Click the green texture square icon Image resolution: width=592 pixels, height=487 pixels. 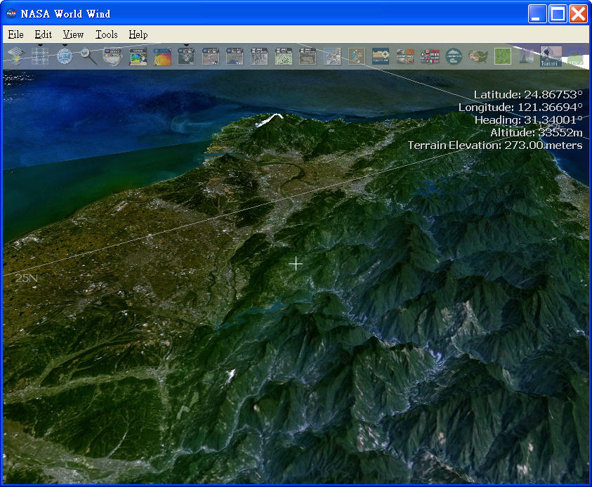502,56
